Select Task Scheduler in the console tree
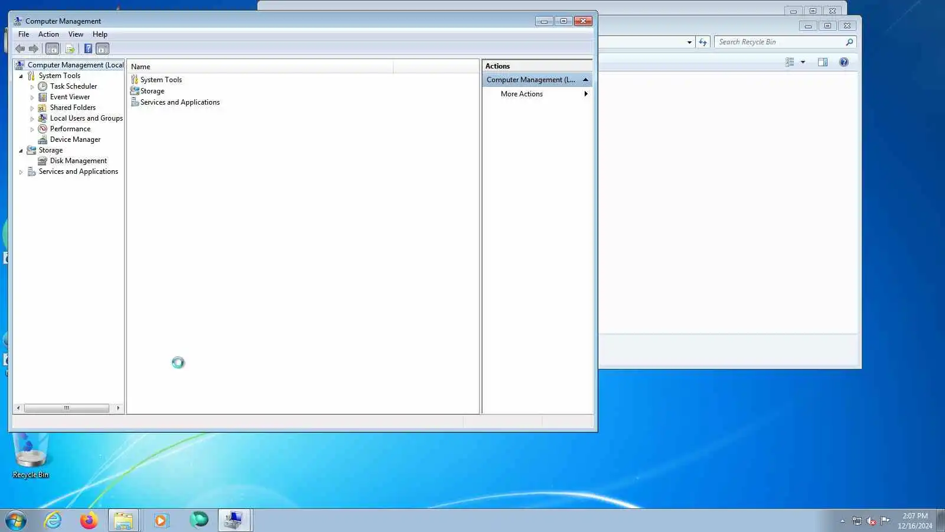The height and width of the screenshot is (532, 945). click(x=73, y=86)
